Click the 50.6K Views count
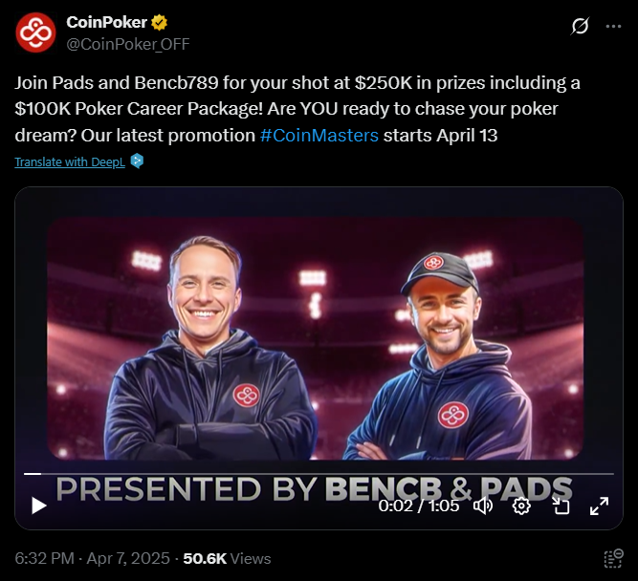This screenshot has width=638, height=581. [x=227, y=558]
